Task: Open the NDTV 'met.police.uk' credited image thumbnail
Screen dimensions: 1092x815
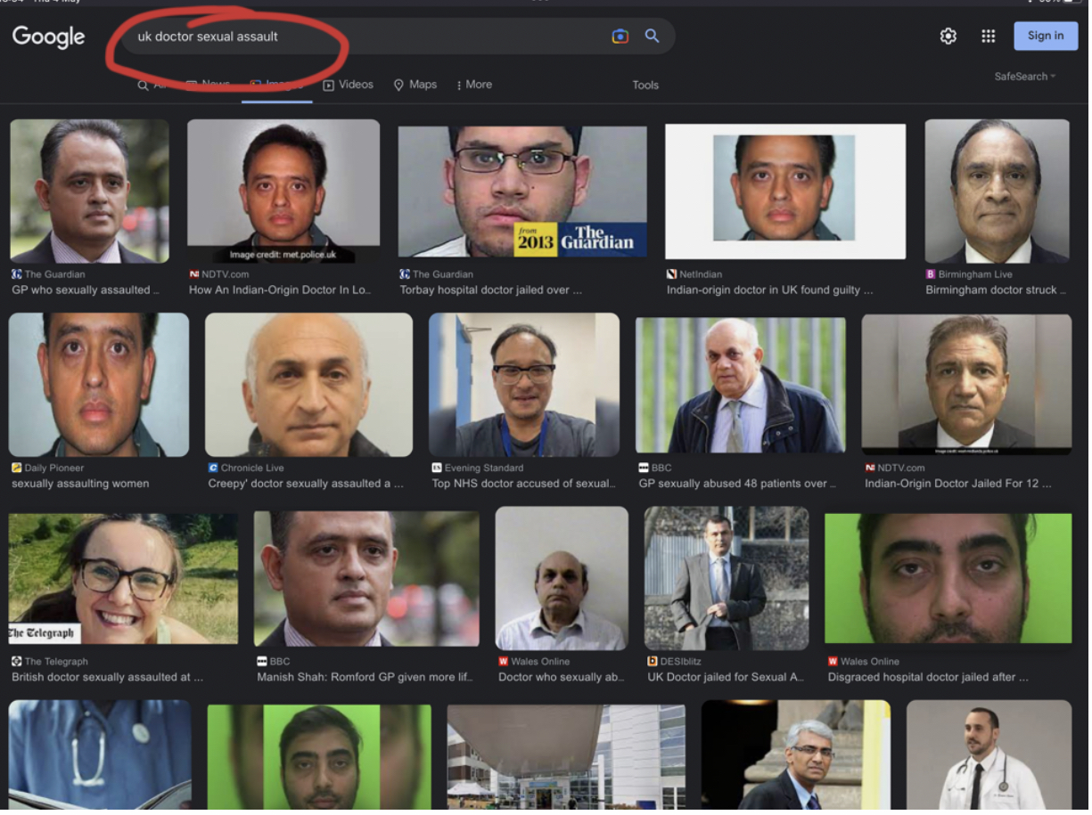Action: (283, 192)
